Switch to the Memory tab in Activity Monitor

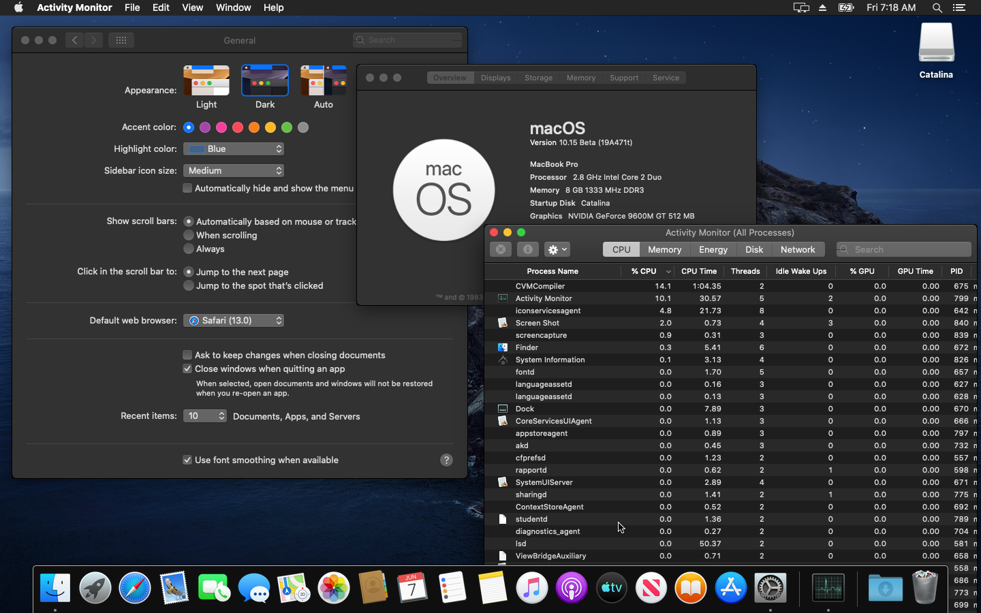(664, 250)
